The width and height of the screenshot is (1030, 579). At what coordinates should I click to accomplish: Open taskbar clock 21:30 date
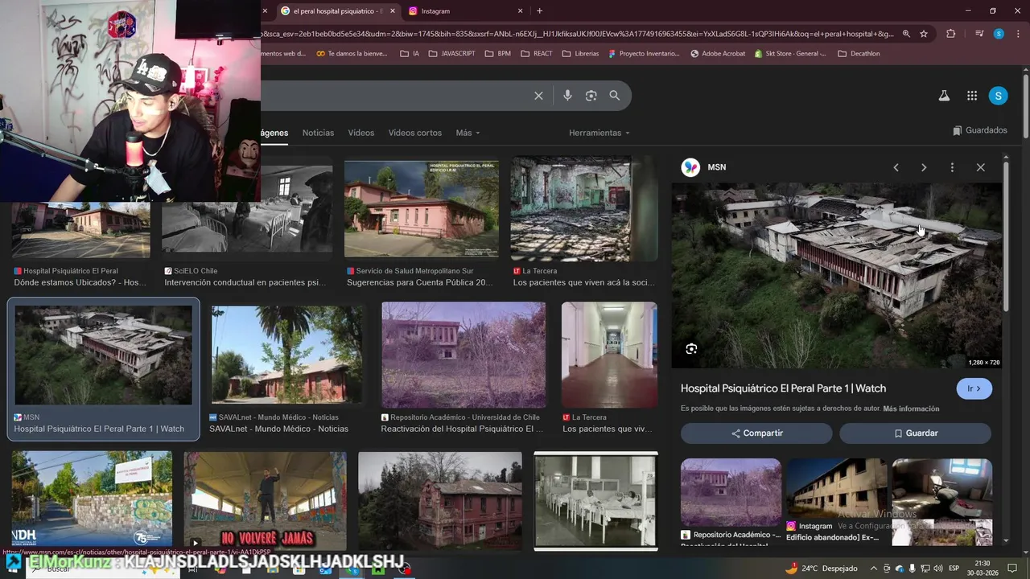pyautogui.click(x=981, y=569)
